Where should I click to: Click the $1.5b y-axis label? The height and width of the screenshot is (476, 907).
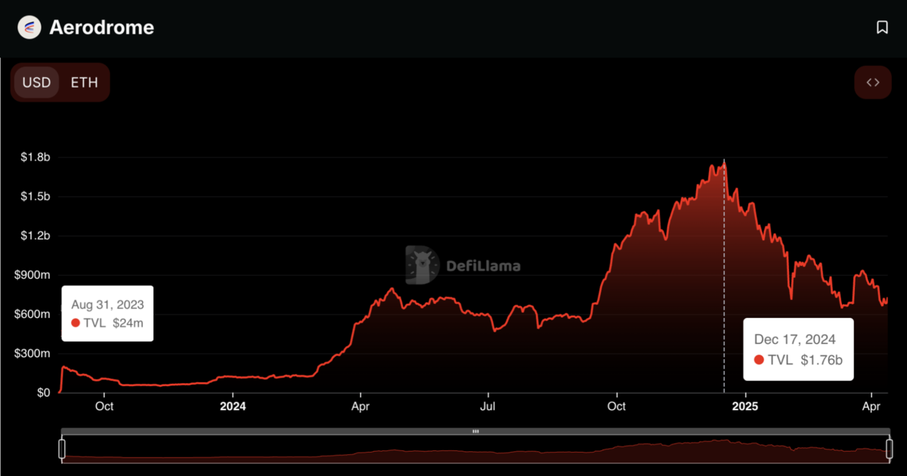(x=36, y=197)
